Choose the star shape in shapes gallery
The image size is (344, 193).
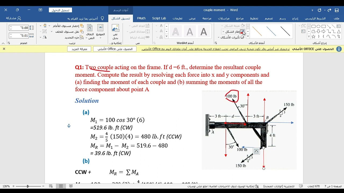point(313,36)
